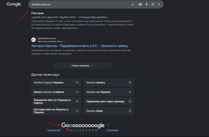
Task: Clear the search query with X
Action: point(132,4)
